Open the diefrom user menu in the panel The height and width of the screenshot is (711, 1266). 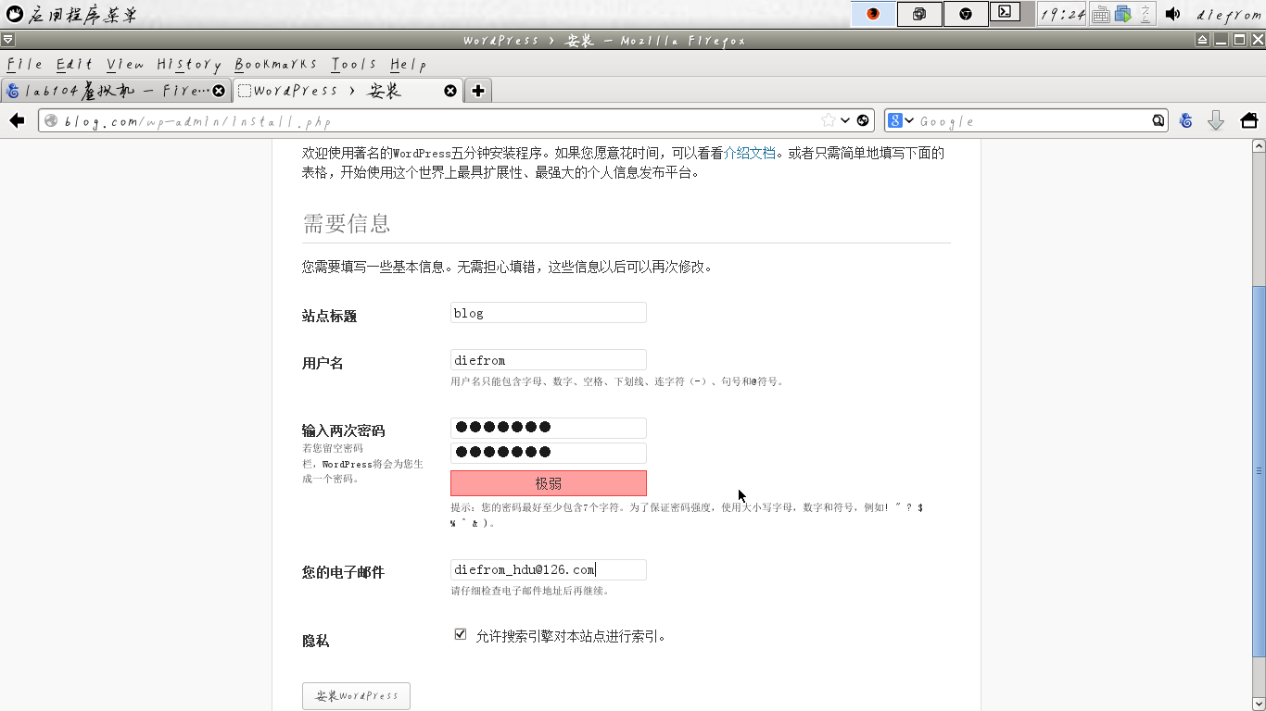point(1230,14)
